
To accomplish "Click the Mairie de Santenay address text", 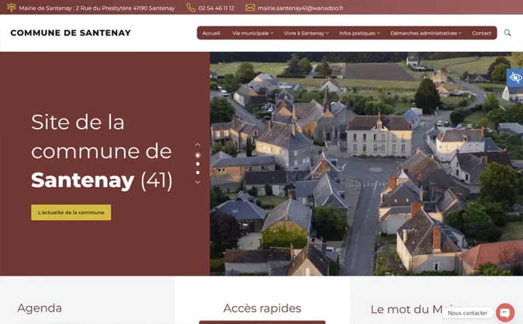I will pyautogui.click(x=97, y=8).
